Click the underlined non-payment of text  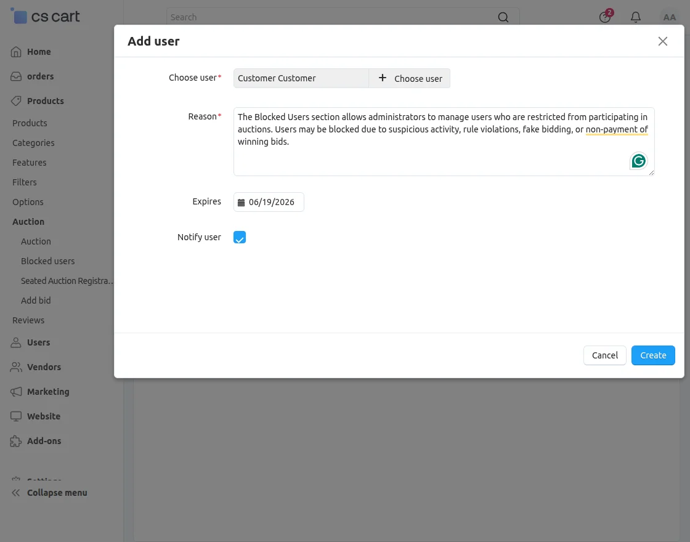coord(617,129)
